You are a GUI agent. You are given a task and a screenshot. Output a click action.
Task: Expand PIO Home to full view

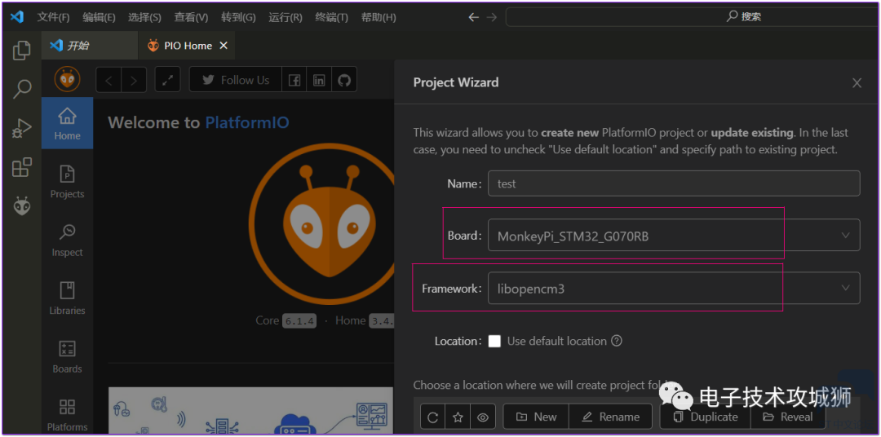[167, 81]
